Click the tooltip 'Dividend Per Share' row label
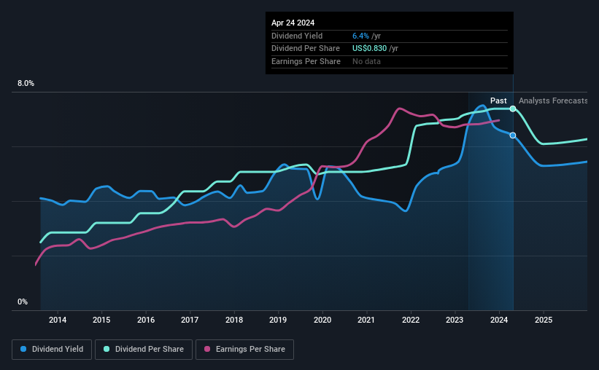The width and height of the screenshot is (599, 370). point(306,49)
